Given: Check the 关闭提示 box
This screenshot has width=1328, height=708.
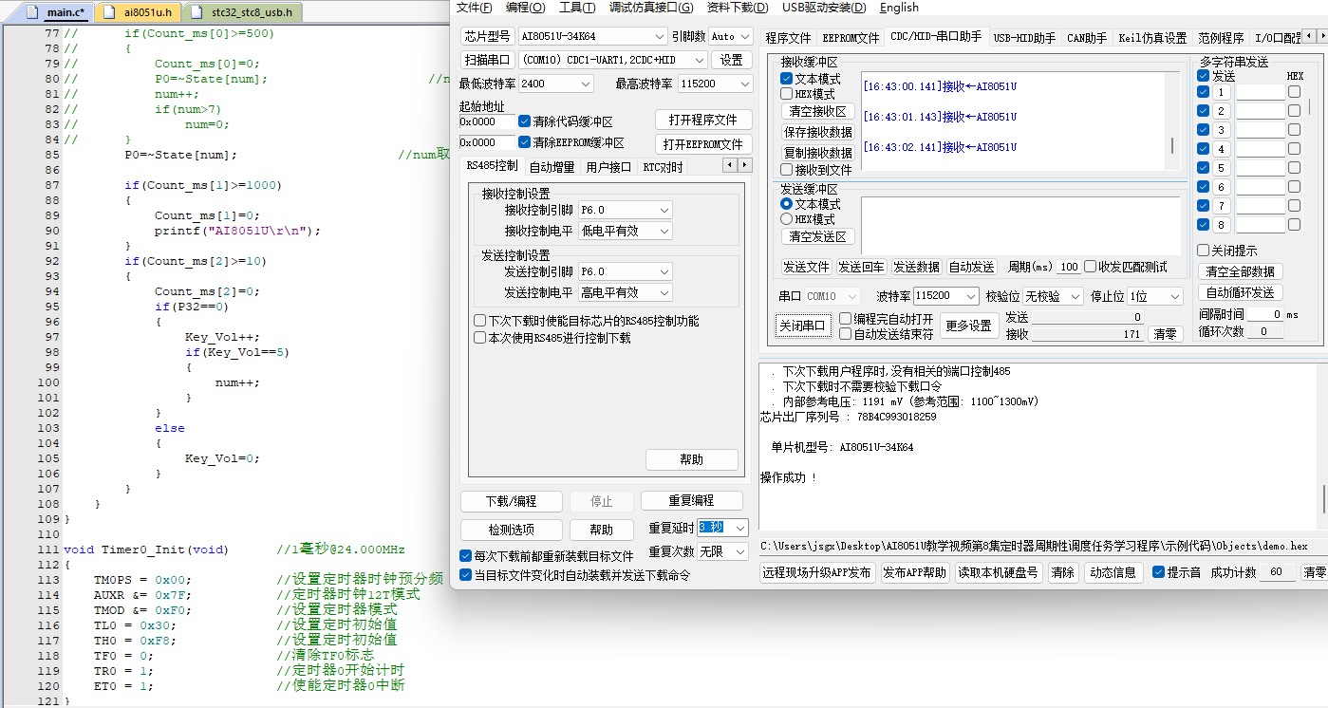Looking at the screenshot, I should [x=1203, y=251].
